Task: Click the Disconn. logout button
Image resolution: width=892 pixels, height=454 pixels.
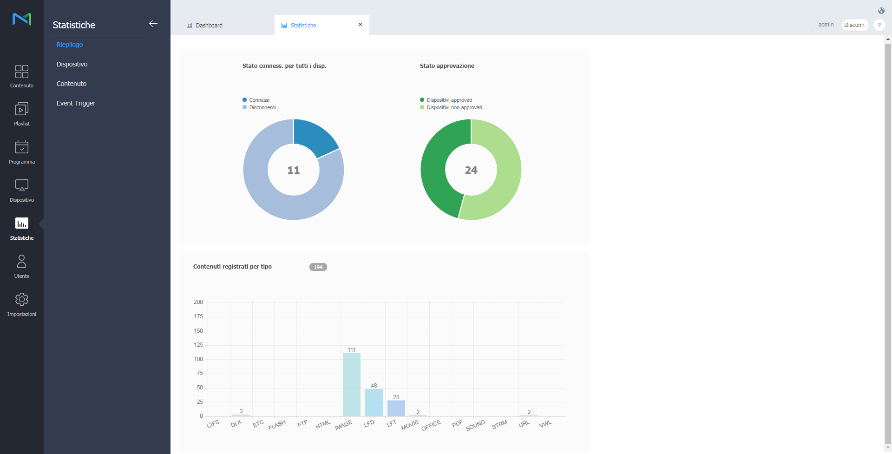Action: [x=854, y=25]
